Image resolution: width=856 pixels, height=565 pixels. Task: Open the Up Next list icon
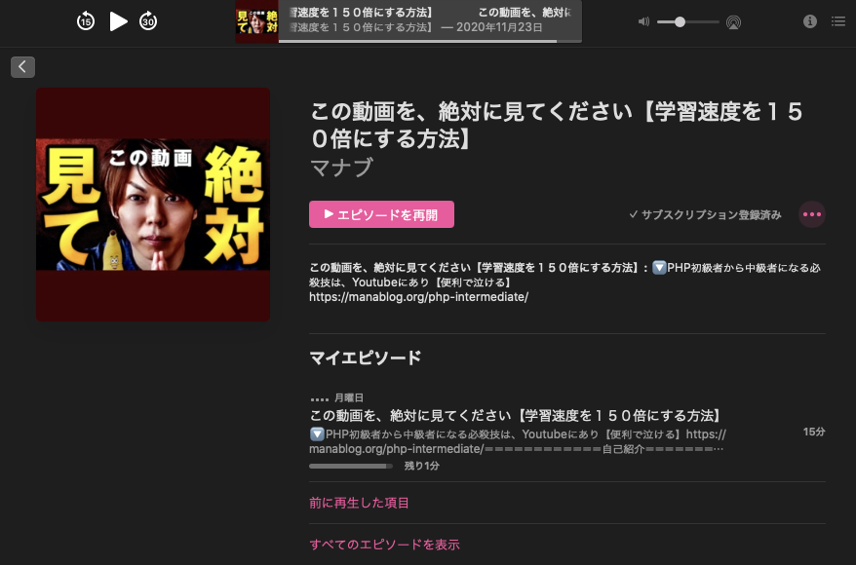(x=838, y=21)
